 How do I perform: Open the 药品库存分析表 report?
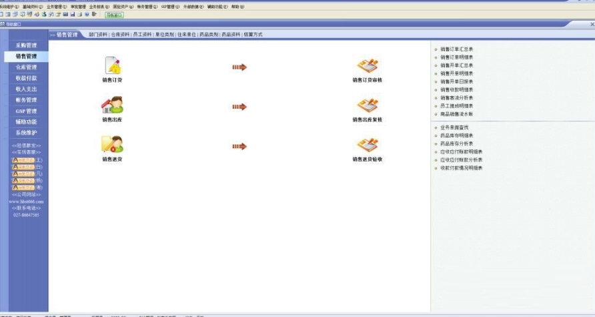tap(456, 144)
